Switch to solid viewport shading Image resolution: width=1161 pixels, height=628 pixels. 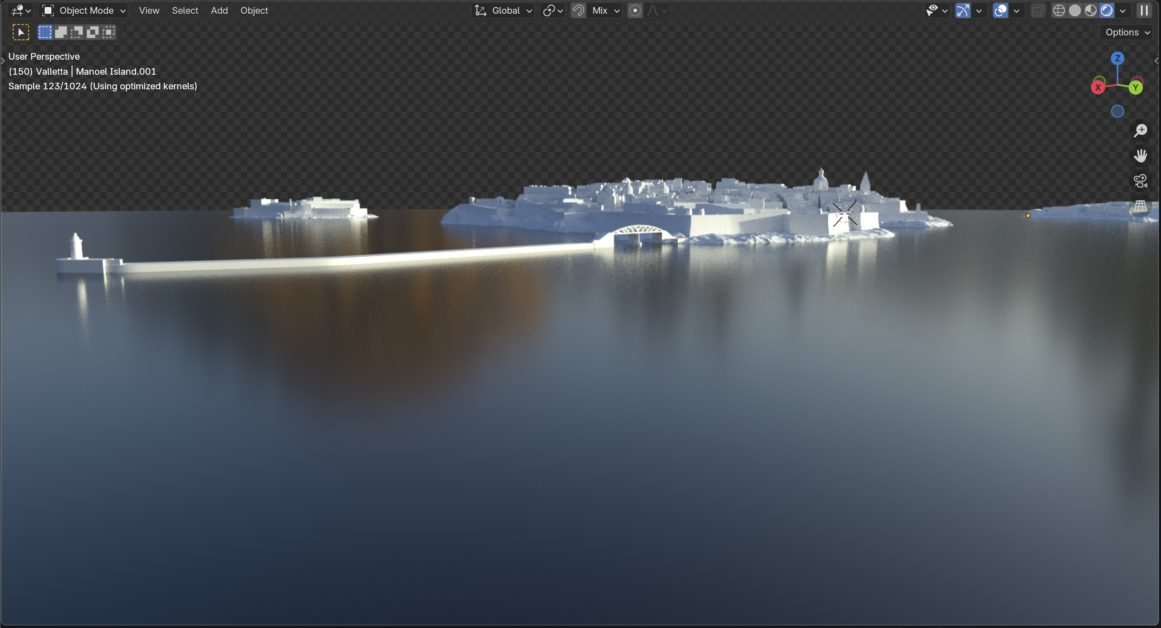(1075, 10)
